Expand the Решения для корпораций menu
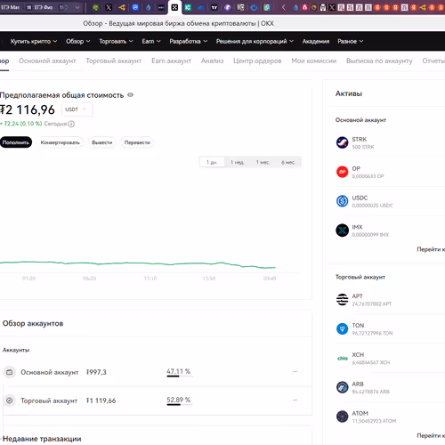445x445 pixels. [x=255, y=41]
